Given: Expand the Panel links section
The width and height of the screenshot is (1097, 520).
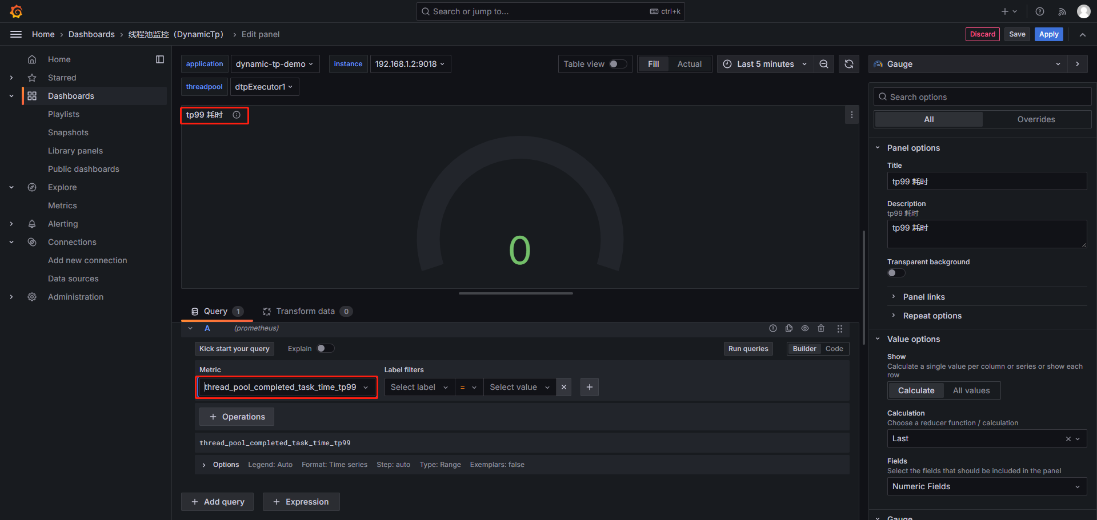Looking at the screenshot, I should pos(924,297).
